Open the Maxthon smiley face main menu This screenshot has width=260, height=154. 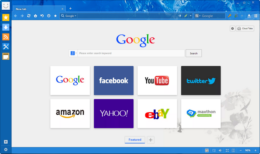(x=6, y=6)
